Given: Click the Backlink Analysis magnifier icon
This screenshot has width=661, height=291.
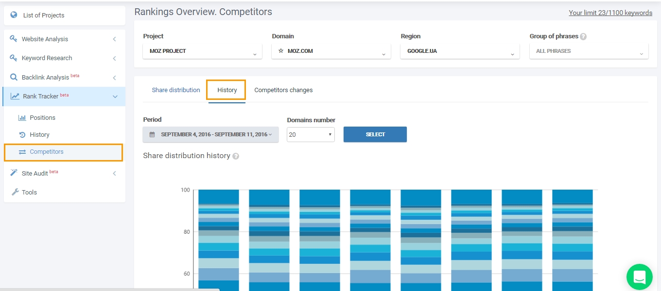Looking at the screenshot, I should (x=14, y=77).
